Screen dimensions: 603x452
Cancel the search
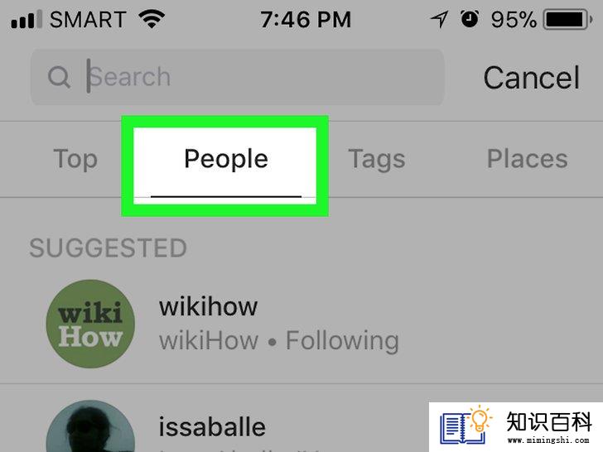531,78
